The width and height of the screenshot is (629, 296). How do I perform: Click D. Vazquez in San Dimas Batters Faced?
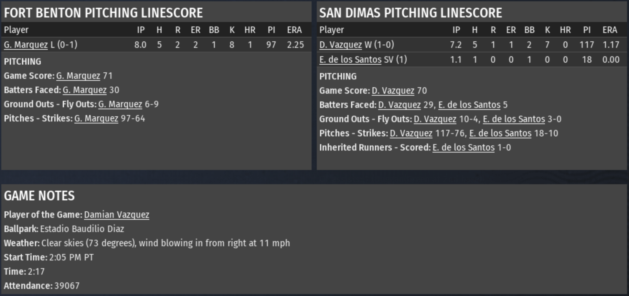coord(399,105)
